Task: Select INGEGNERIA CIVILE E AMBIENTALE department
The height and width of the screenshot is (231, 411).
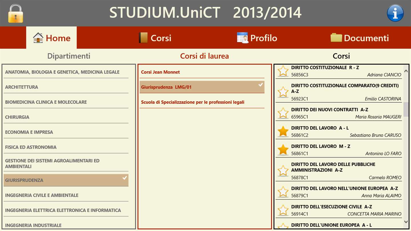Action: 66,195
